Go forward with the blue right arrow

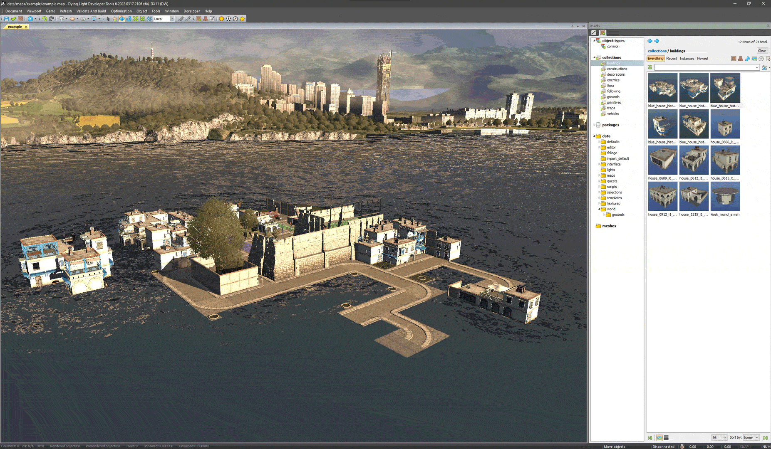point(657,41)
